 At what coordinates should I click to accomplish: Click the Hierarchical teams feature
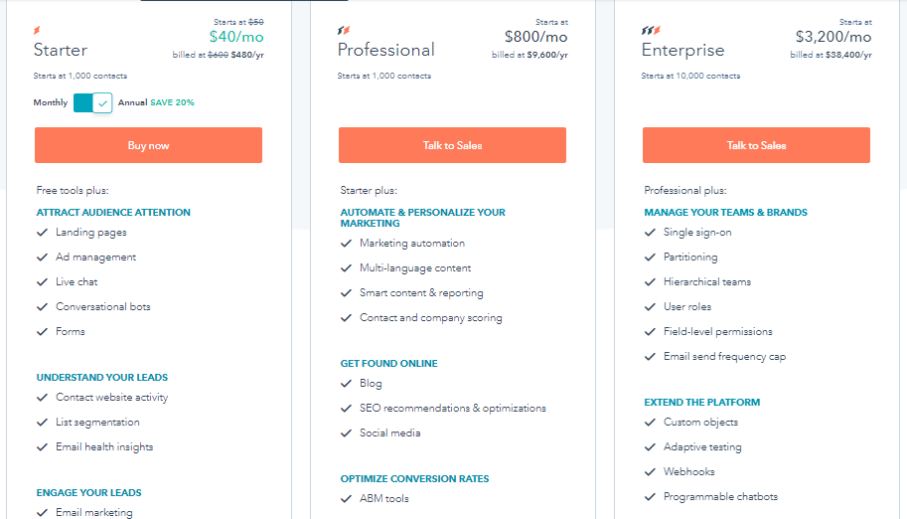(707, 282)
